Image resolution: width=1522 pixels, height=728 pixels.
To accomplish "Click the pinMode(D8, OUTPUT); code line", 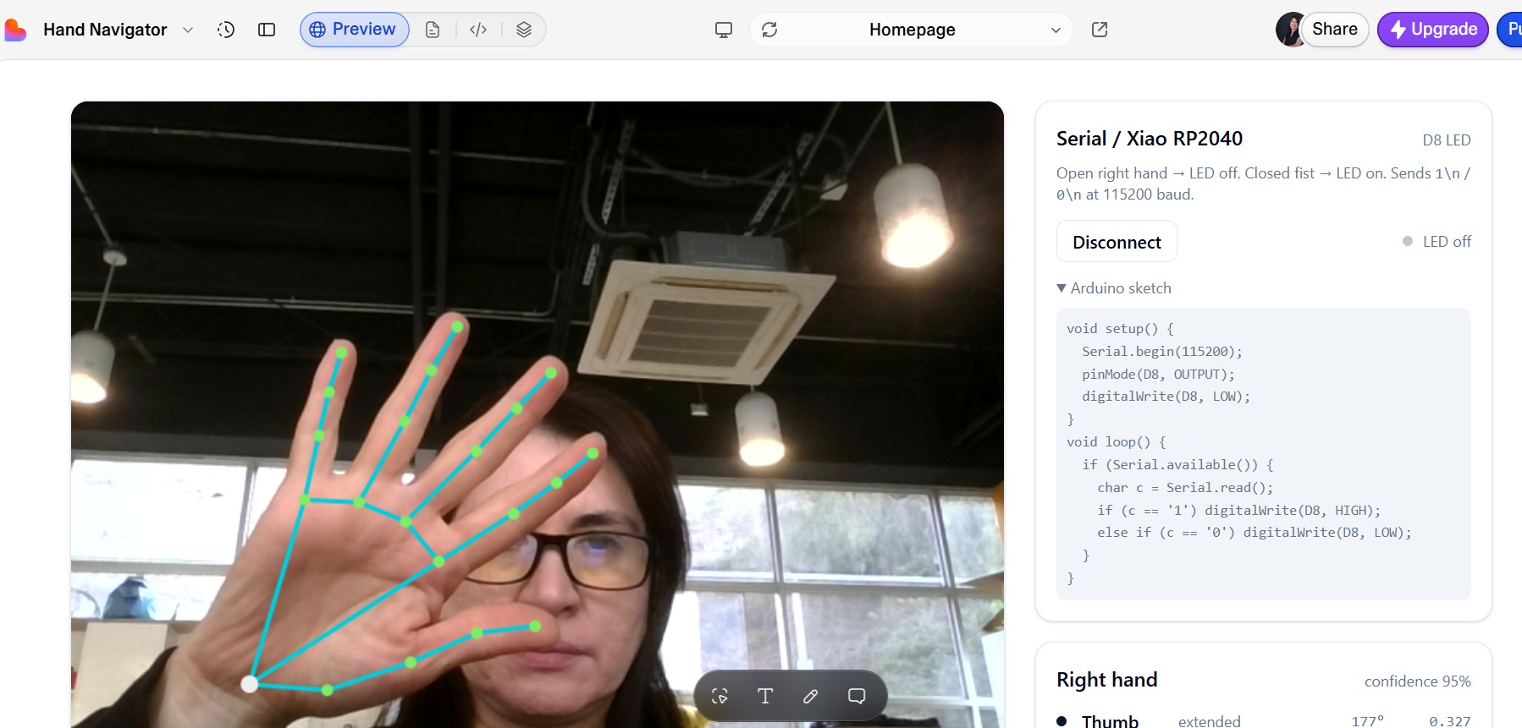I will click(x=1158, y=374).
